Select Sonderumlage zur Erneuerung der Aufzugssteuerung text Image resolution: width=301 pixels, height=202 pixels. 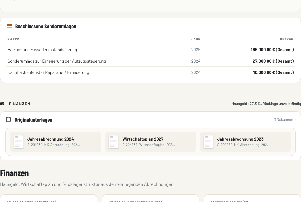tap(57, 61)
